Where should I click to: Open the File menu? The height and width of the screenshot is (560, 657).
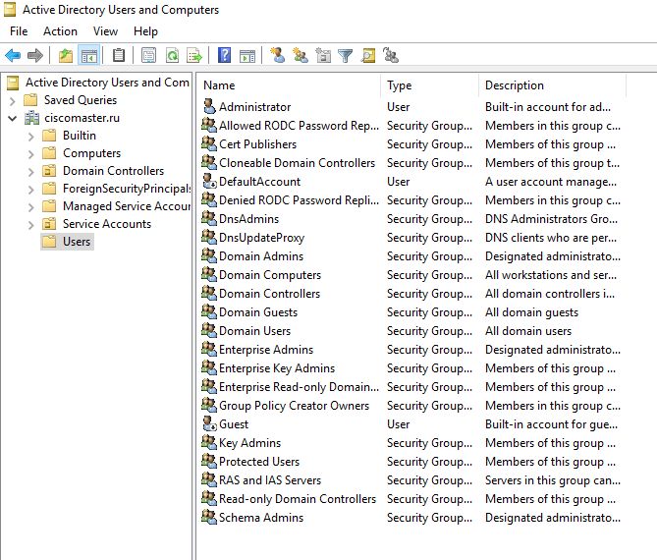[19, 31]
